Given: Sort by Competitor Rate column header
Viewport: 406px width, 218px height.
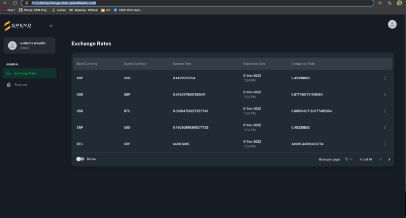Looking at the screenshot, I should pos(303,64).
